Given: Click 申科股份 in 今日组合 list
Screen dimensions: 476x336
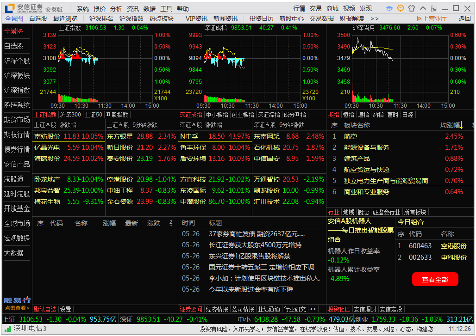Looking at the screenshot, I should click(453, 257).
